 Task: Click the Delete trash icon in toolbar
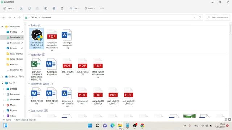(62, 9)
